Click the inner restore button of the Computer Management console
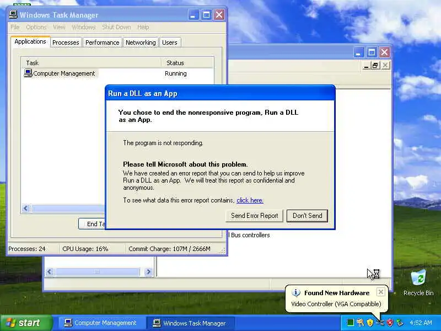 click(375, 66)
